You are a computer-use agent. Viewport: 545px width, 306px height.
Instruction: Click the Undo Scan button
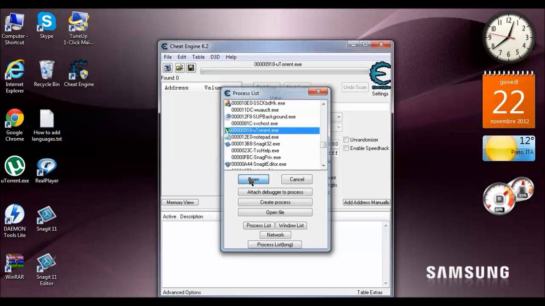pyautogui.click(x=355, y=87)
